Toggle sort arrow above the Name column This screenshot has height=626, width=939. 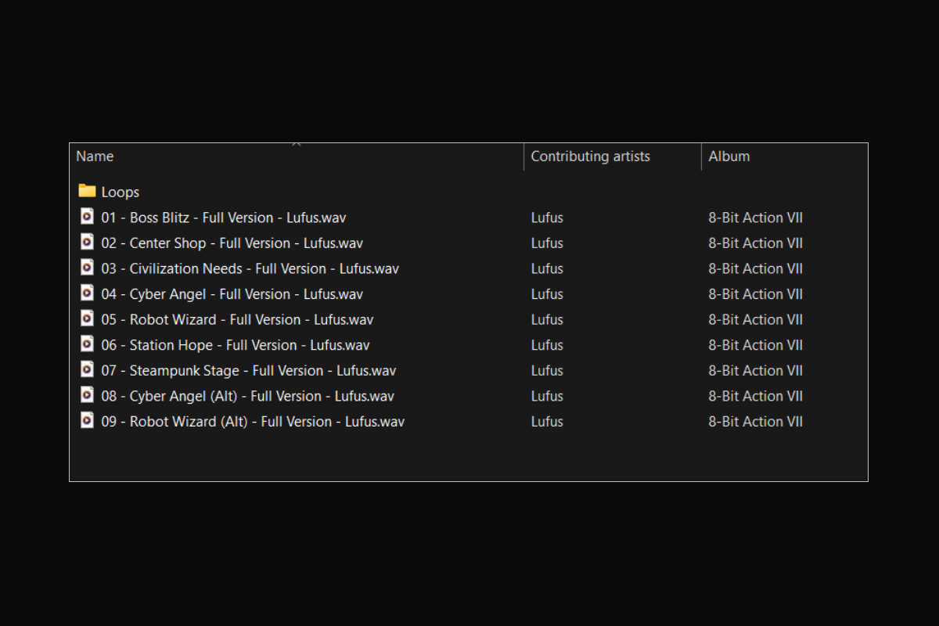[297, 145]
